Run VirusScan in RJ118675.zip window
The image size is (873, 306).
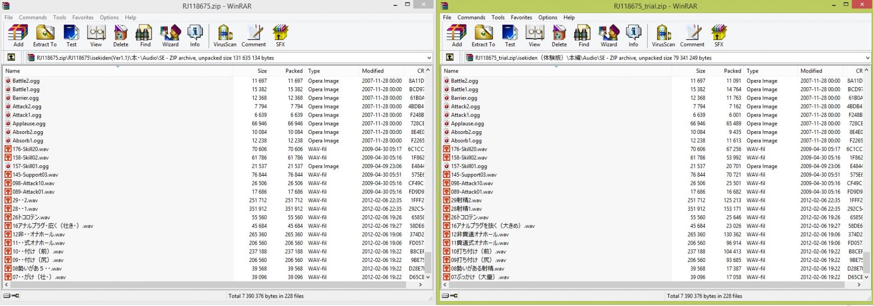225,36
